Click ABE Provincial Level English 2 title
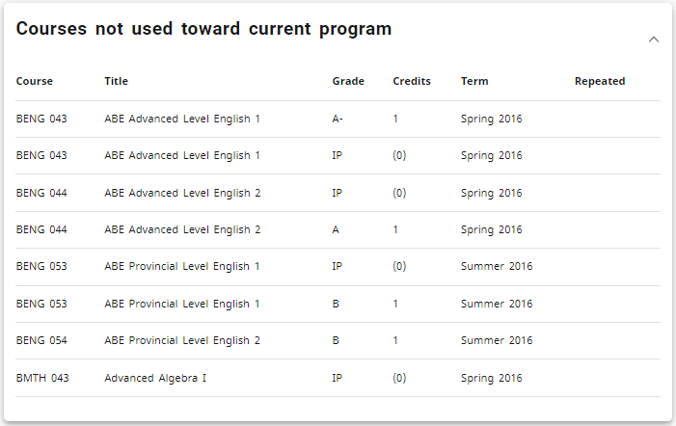Image resolution: width=676 pixels, height=426 pixels. (182, 340)
